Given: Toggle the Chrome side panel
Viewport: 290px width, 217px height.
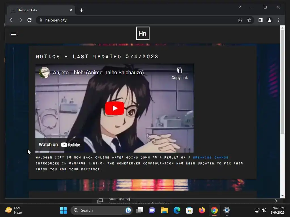Looking at the screenshot, I should (261, 20).
